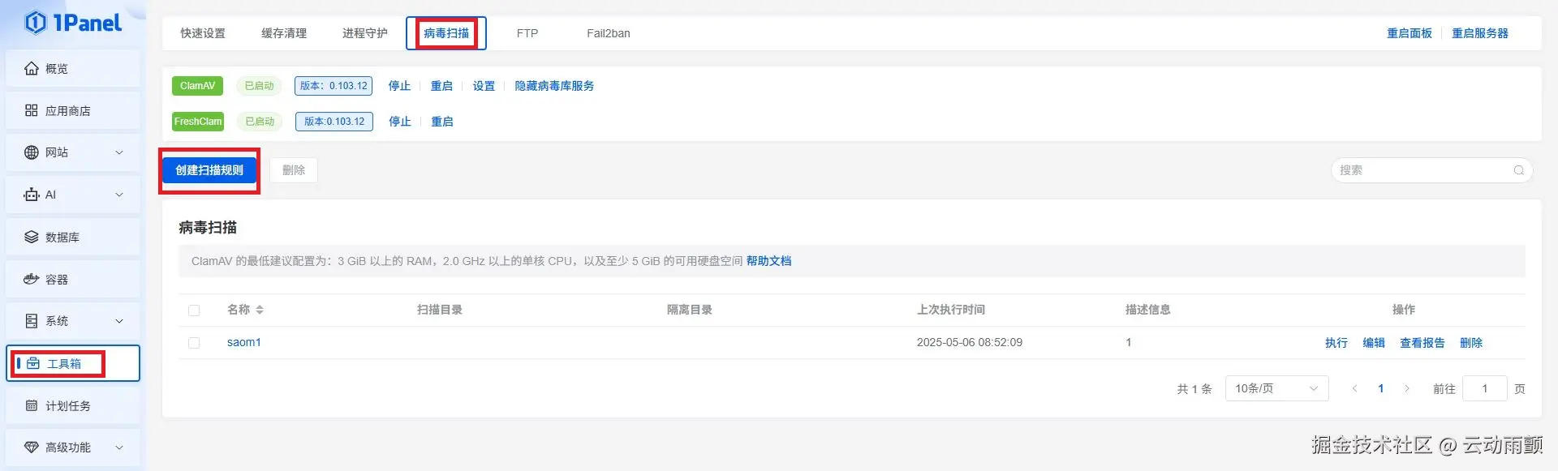1558x471 pixels.
Task: Sort by the 名称 column arrows
Action: tap(260, 310)
